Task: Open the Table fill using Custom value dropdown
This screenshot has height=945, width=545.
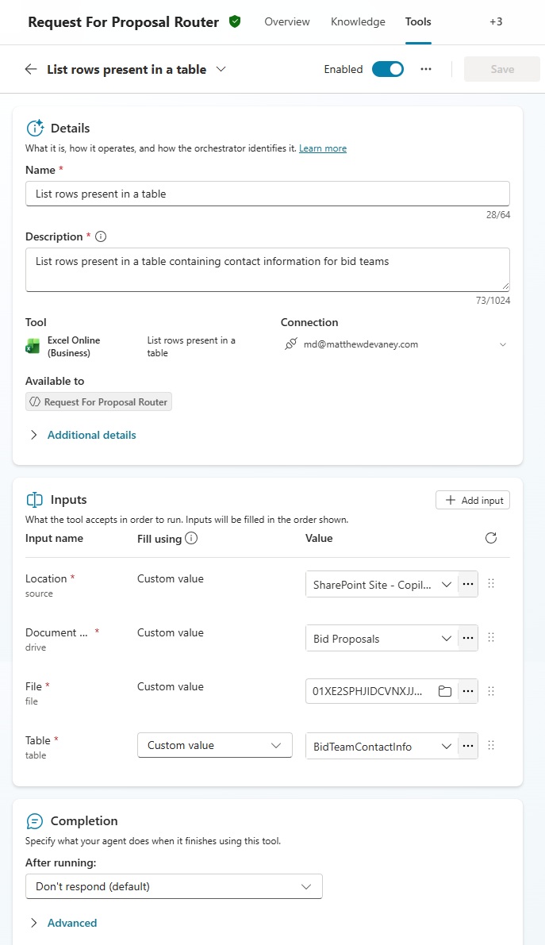Action: click(214, 746)
